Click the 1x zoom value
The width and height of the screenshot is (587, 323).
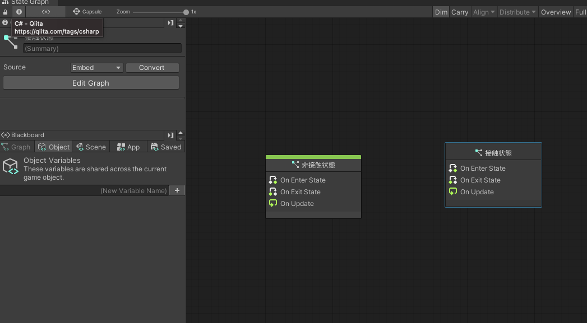tap(193, 12)
